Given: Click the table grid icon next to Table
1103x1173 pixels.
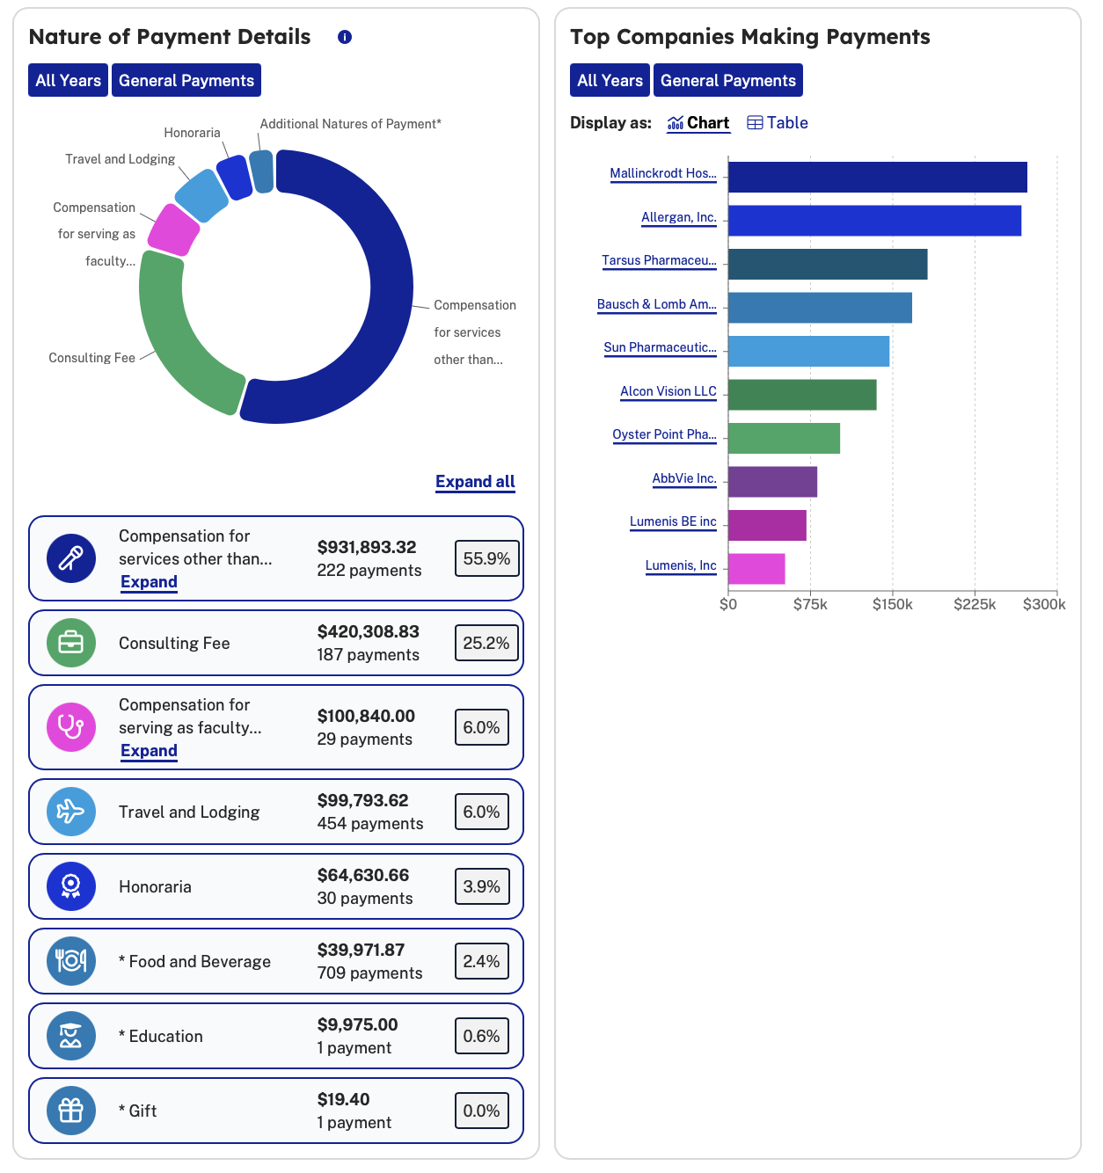Looking at the screenshot, I should pos(755,123).
